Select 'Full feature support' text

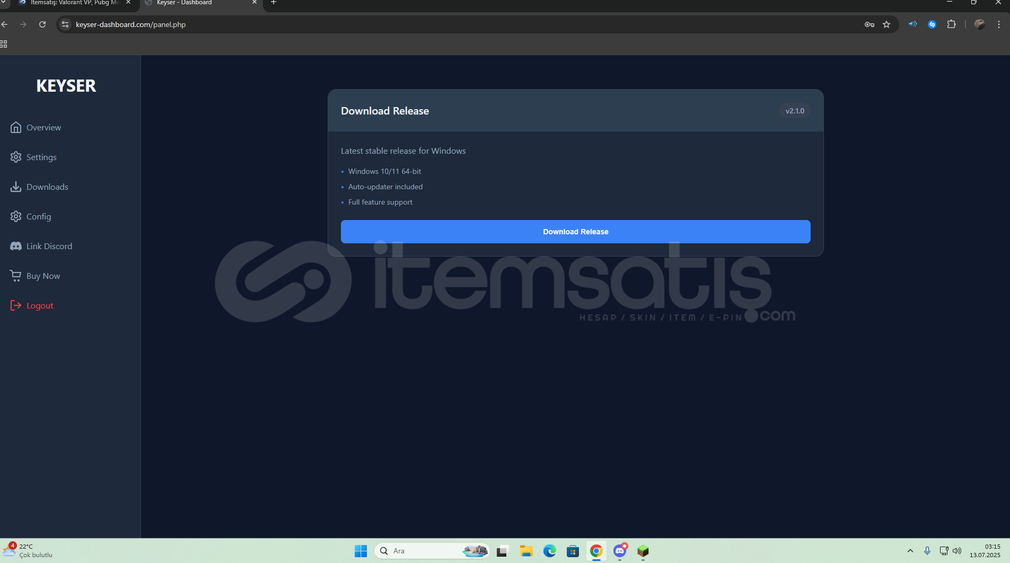(x=380, y=202)
